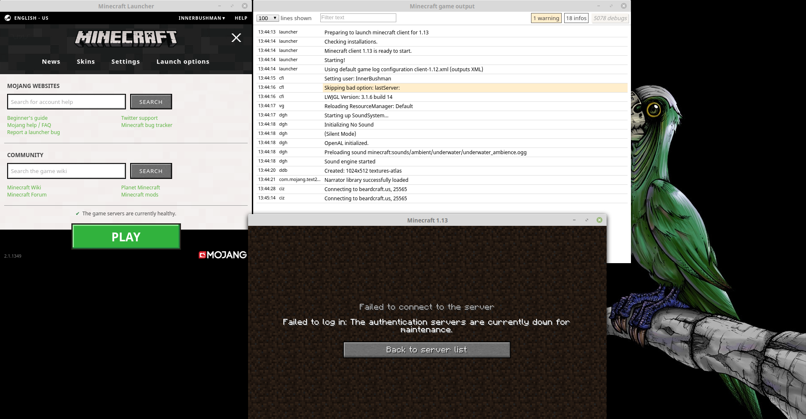Select the 13:45:14 'Connecting to beardcraft.us' line

tap(442, 198)
